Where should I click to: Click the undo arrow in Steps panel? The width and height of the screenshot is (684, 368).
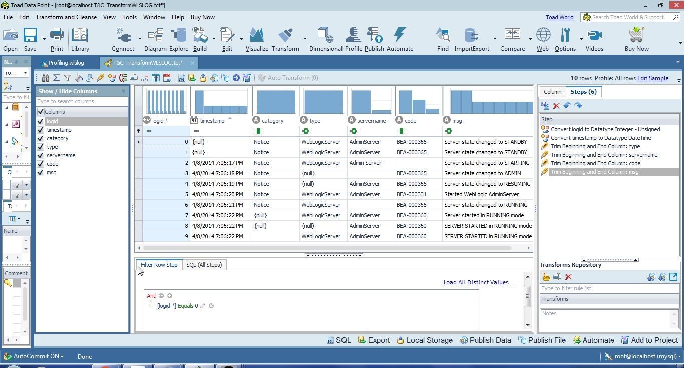click(x=567, y=106)
